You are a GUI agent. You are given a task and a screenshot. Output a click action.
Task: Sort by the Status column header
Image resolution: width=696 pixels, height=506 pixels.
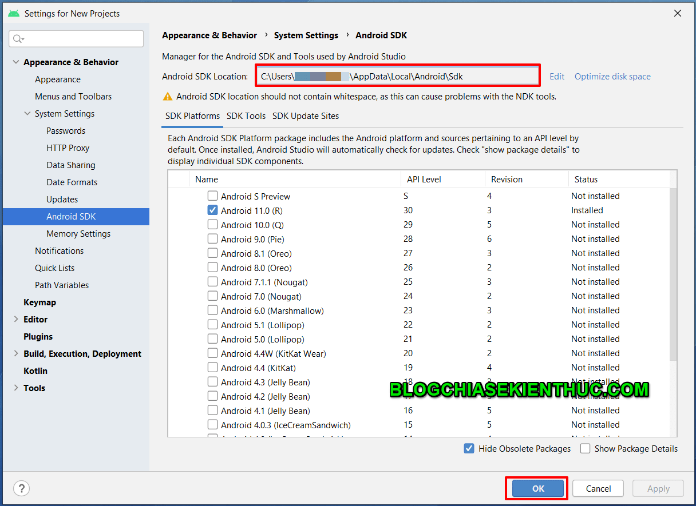(x=619, y=180)
